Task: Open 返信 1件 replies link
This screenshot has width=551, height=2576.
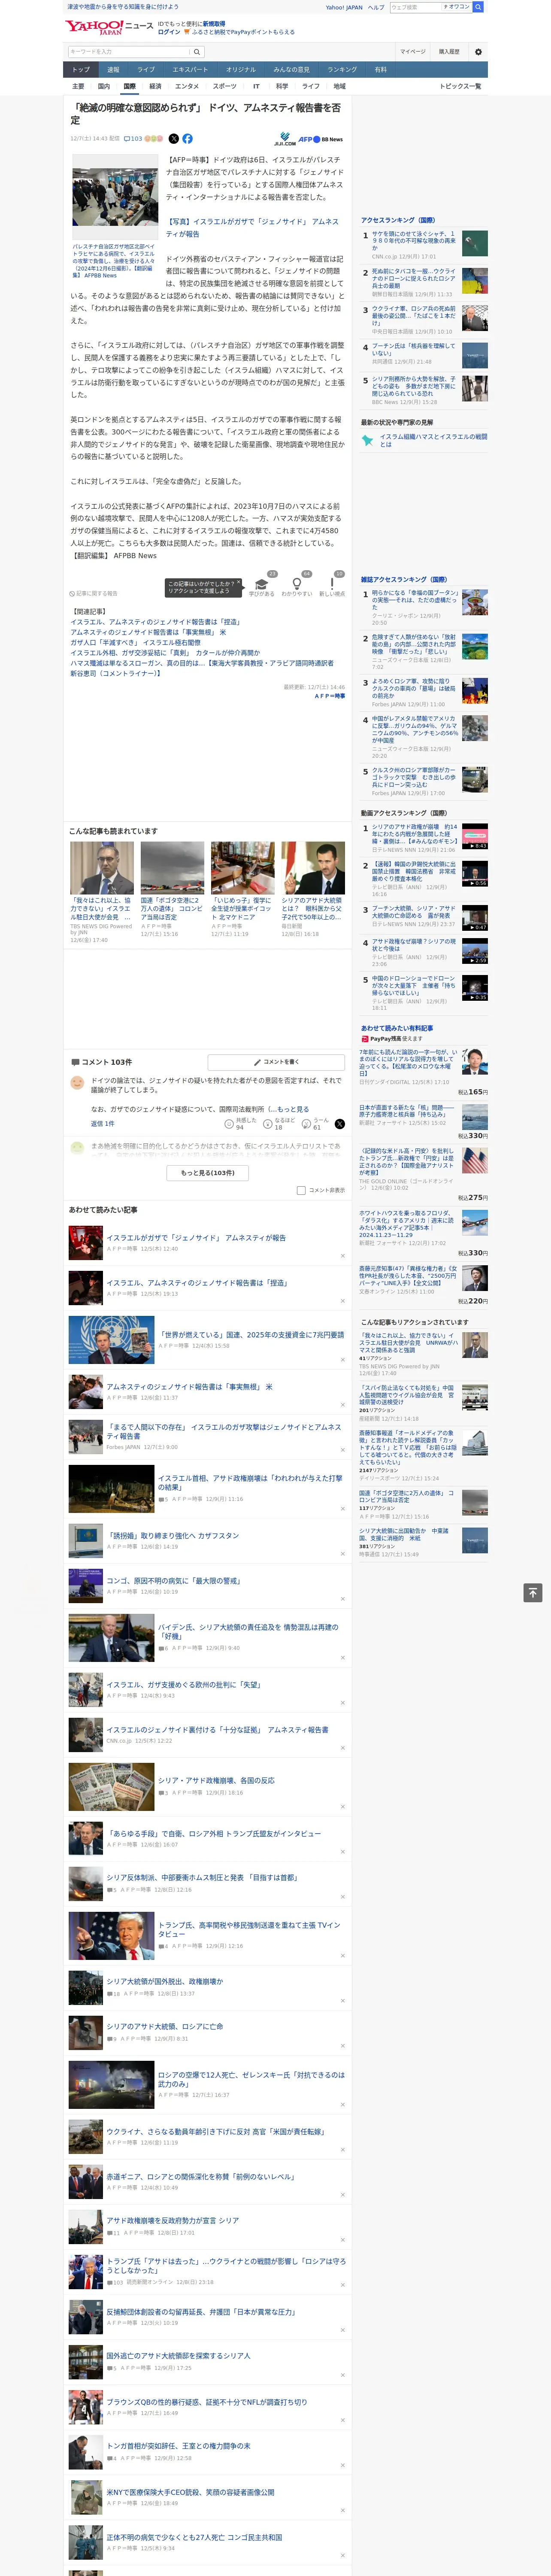Action: pyautogui.click(x=103, y=1124)
